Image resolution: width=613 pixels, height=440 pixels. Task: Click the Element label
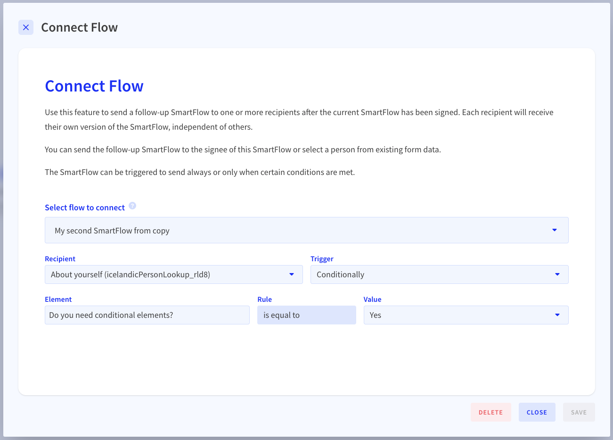(58, 299)
